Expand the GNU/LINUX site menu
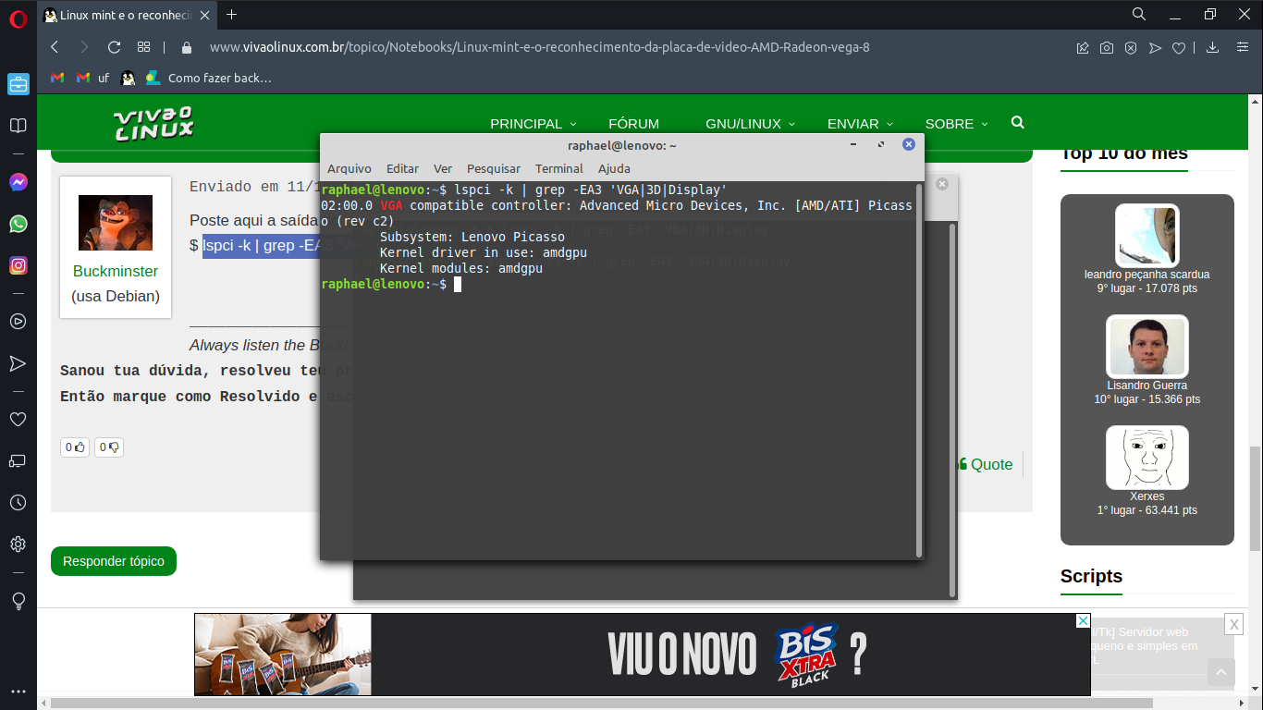Screen dimensions: 1263x710 (751, 123)
